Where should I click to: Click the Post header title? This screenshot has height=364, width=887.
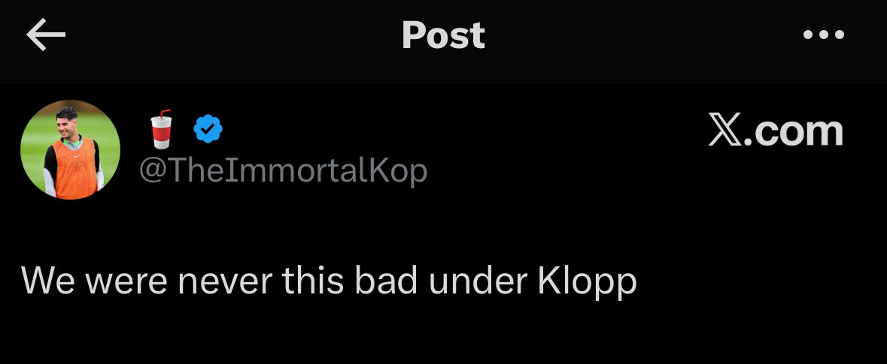444,35
